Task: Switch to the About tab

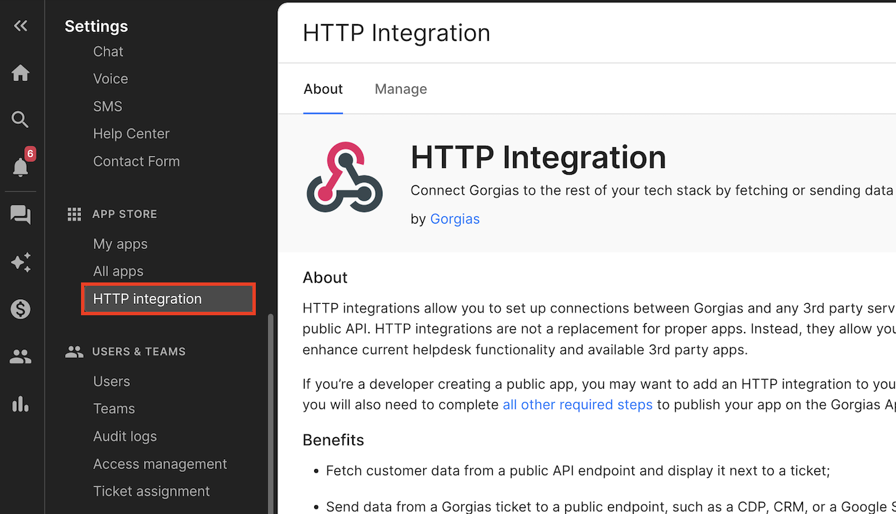Action: (x=323, y=89)
